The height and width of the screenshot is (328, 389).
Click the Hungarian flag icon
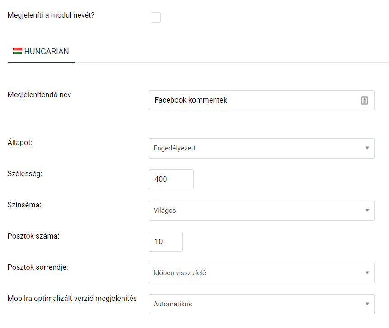[x=18, y=51]
